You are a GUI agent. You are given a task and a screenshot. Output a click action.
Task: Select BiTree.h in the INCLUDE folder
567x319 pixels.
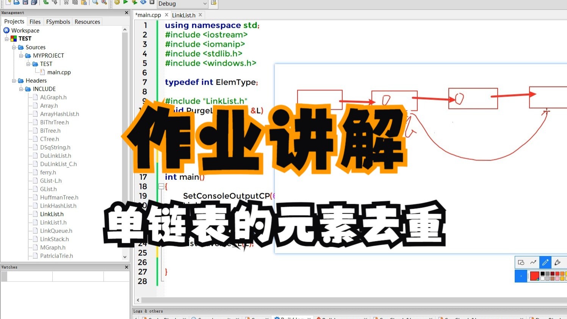pyautogui.click(x=50, y=130)
